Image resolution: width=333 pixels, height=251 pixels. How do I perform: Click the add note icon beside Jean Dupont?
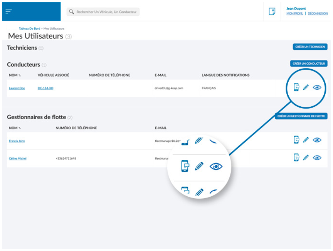coord(272,12)
